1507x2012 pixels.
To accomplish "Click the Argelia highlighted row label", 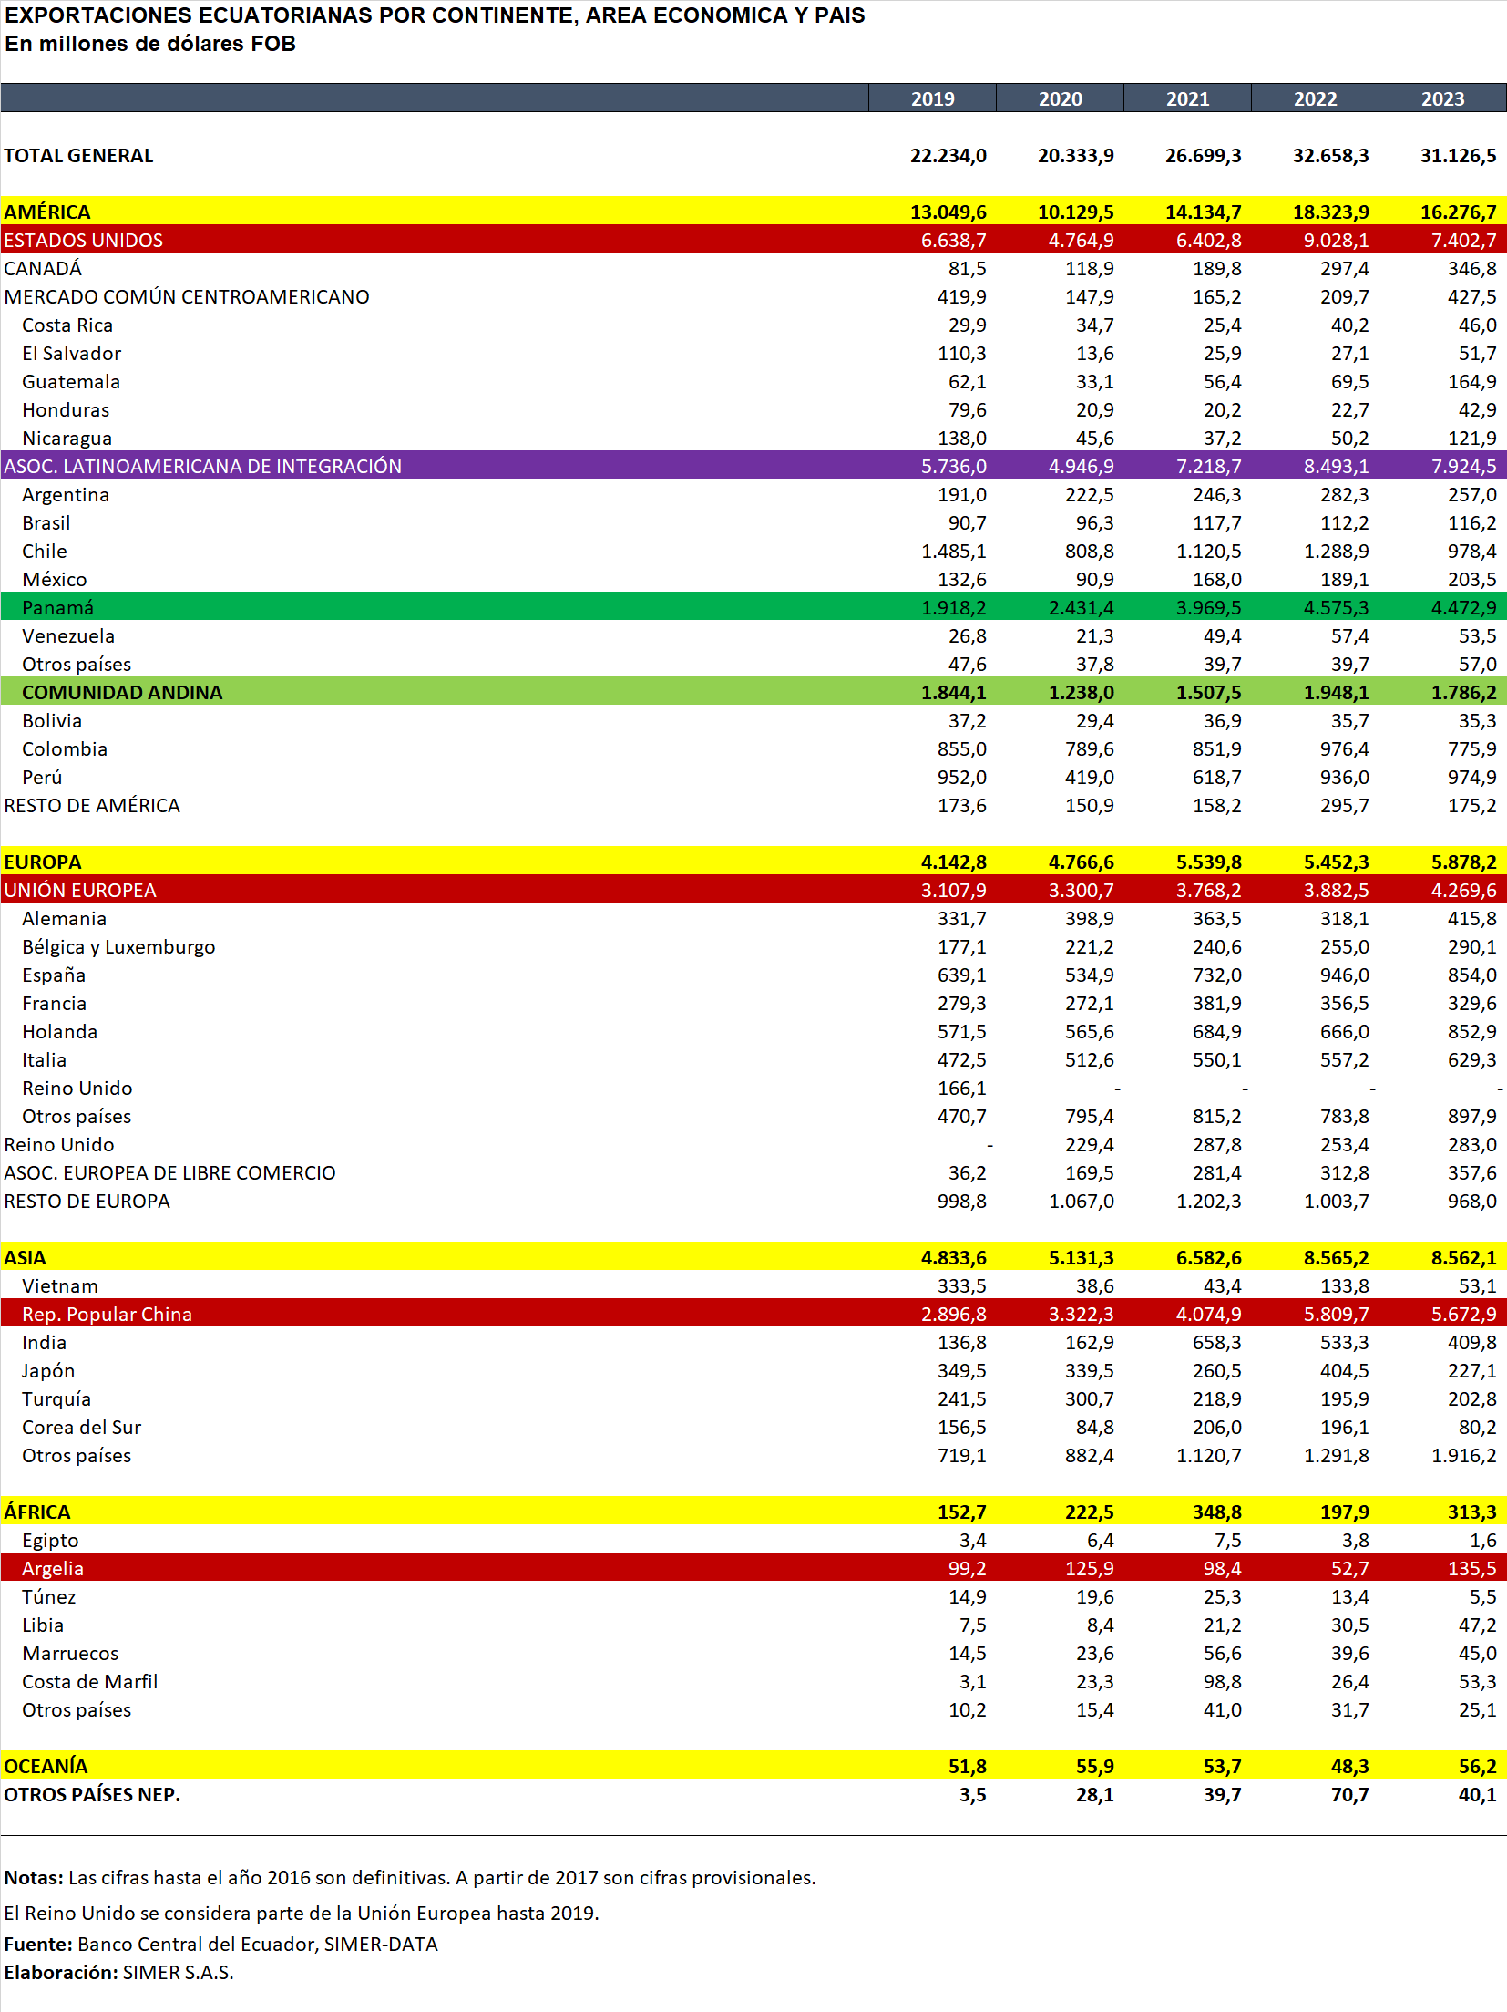I will tap(53, 1569).
